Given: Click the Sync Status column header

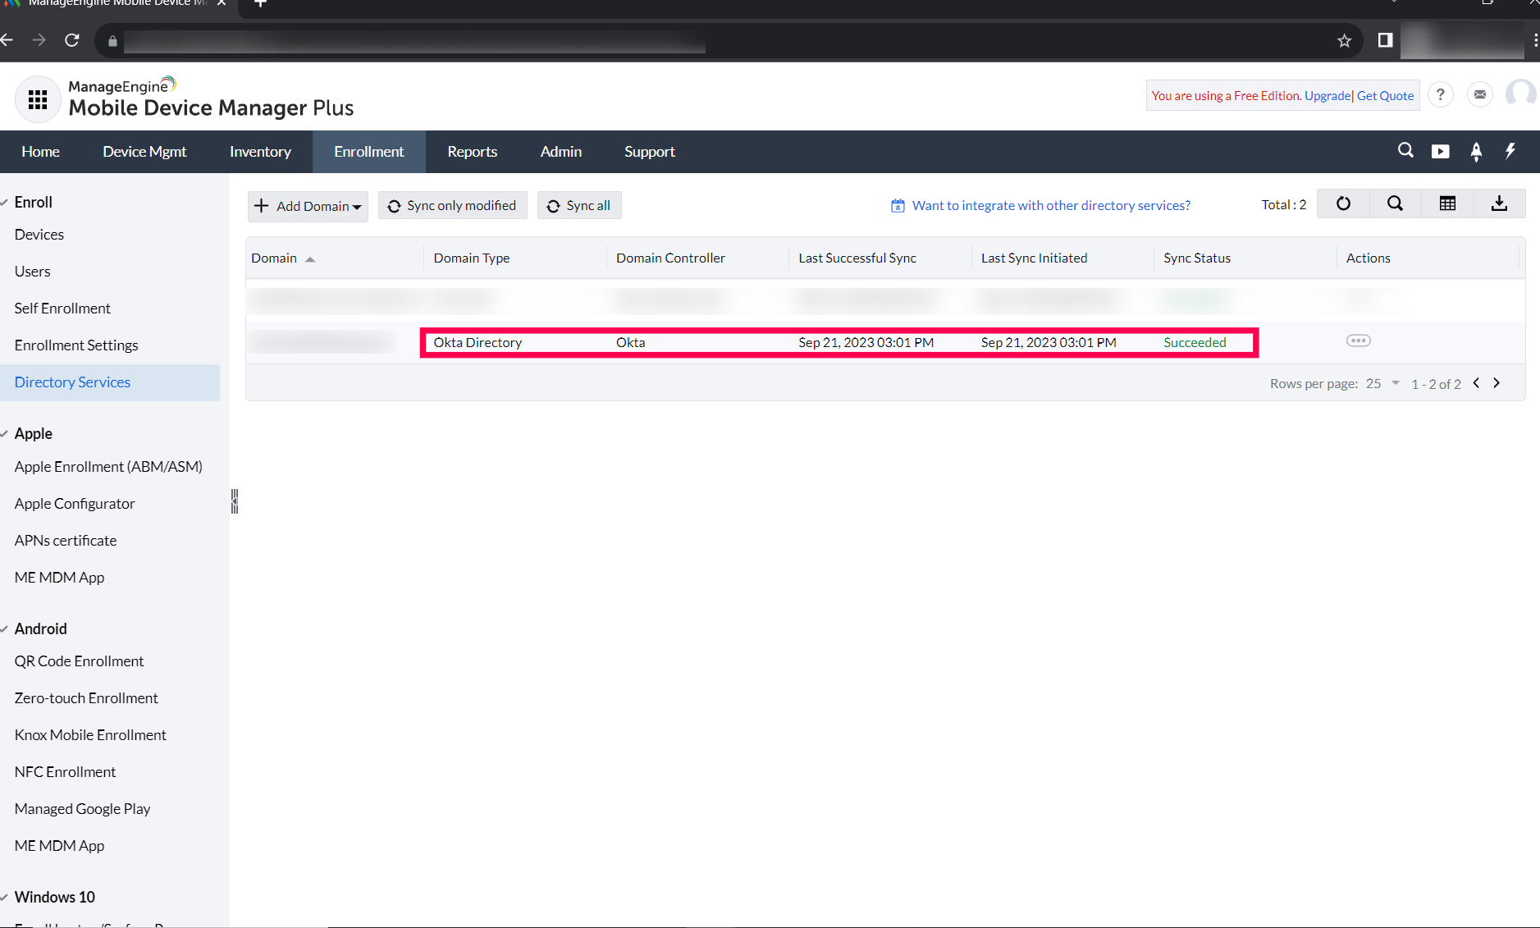Looking at the screenshot, I should [x=1197, y=258].
